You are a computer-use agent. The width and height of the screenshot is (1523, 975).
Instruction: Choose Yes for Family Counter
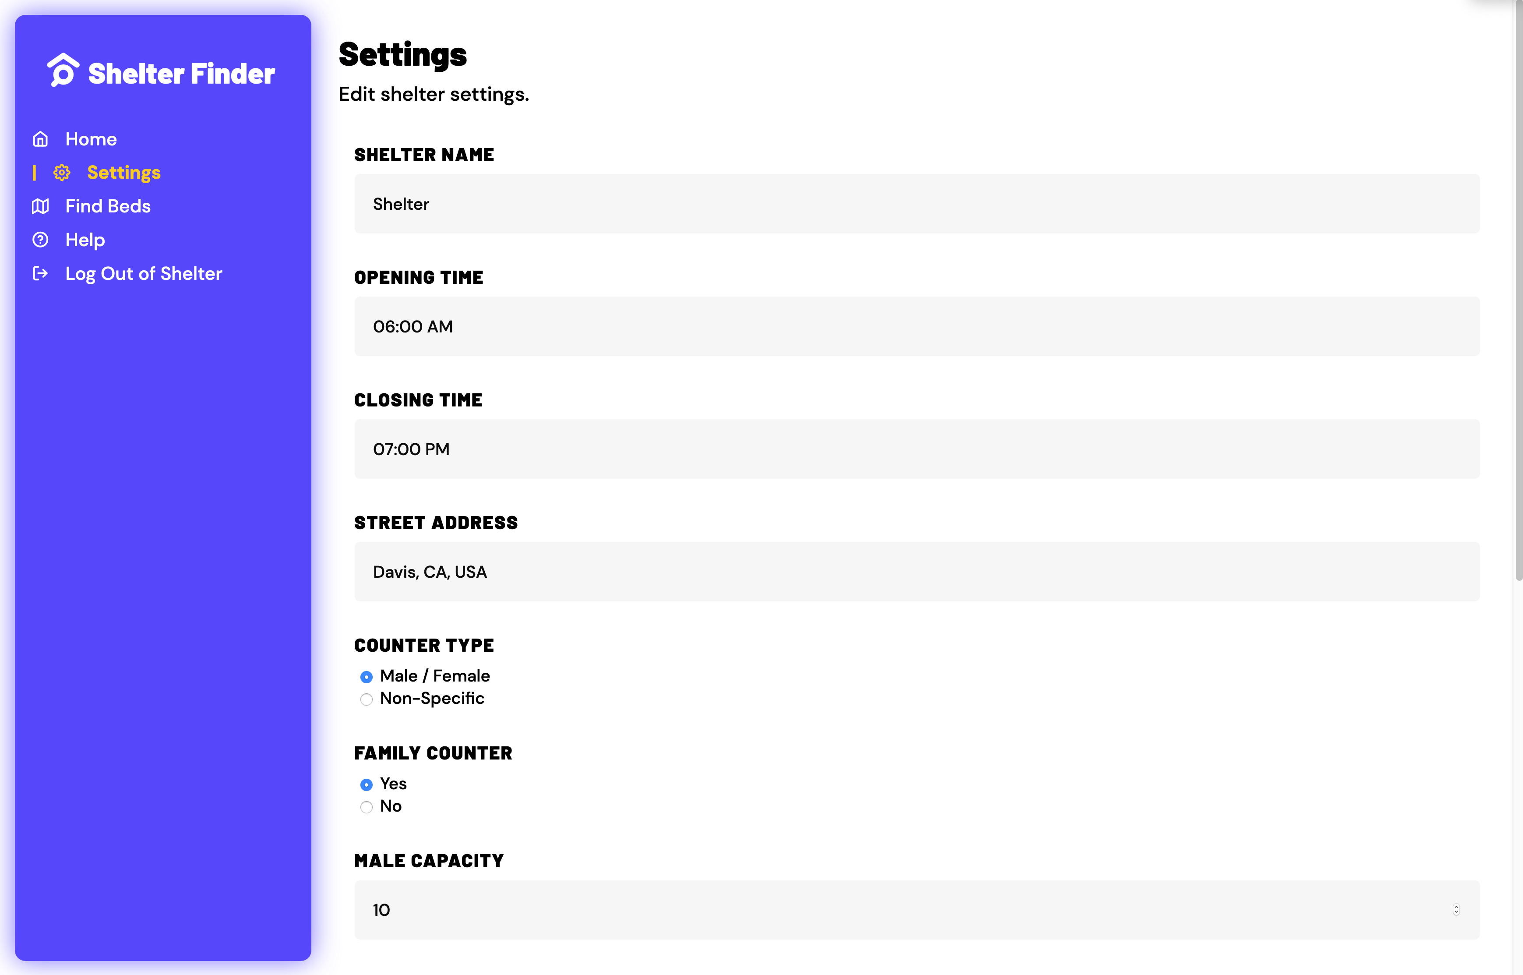pos(367,784)
